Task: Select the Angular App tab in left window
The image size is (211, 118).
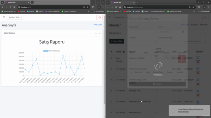Action: (x=17, y=2)
